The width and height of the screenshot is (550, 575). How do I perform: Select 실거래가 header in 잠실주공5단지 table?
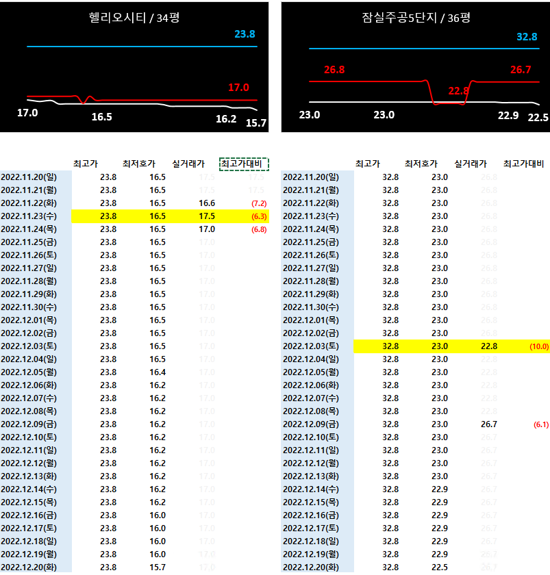click(x=471, y=164)
